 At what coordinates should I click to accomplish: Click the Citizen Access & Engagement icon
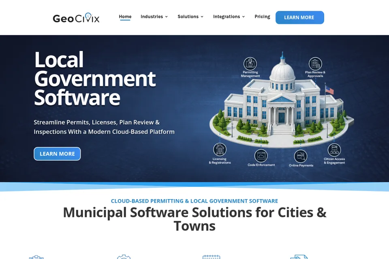(x=334, y=150)
